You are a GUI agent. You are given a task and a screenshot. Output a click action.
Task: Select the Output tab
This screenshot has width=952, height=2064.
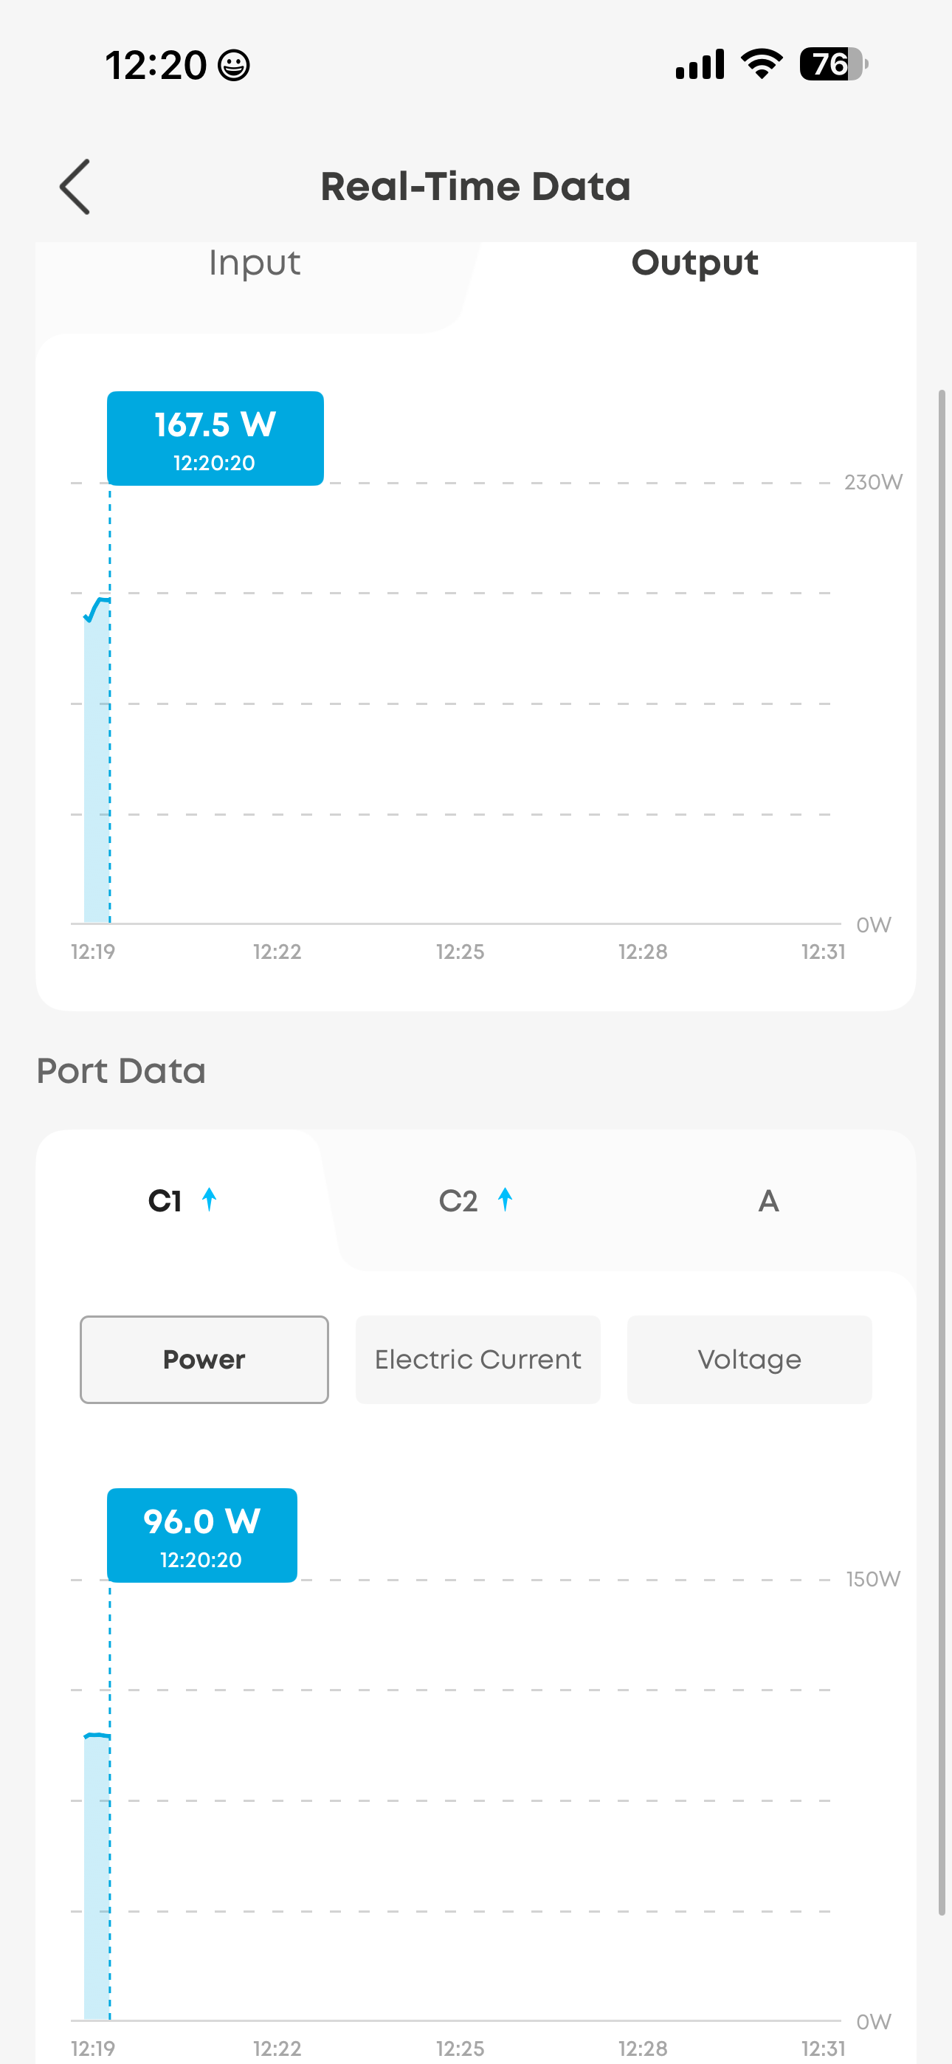coord(694,264)
